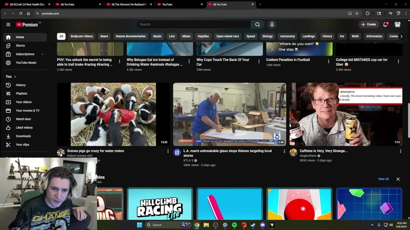The width and height of the screenshot is (410, 230).
Task: Open Subscriptions in the sidebar
Action: click(25, 54)
